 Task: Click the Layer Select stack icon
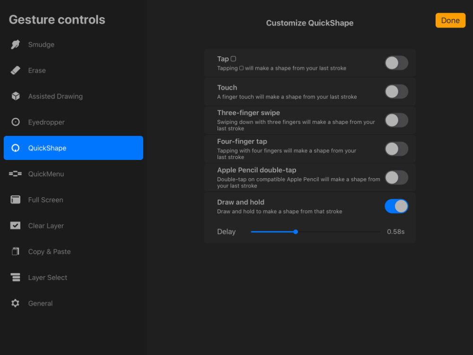[x=16, y=277]
